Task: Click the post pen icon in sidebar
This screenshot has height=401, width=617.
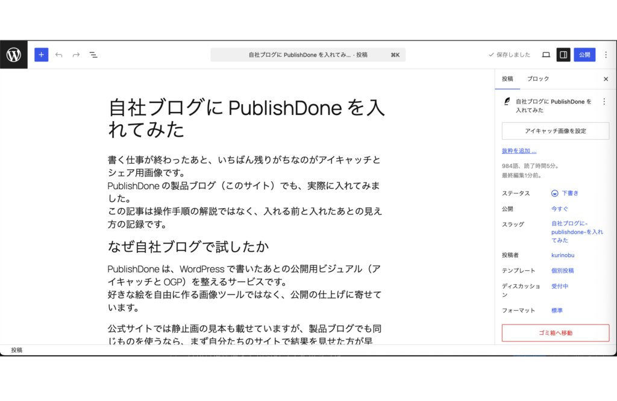Action: pyautogui.click(x=507, y=101)
